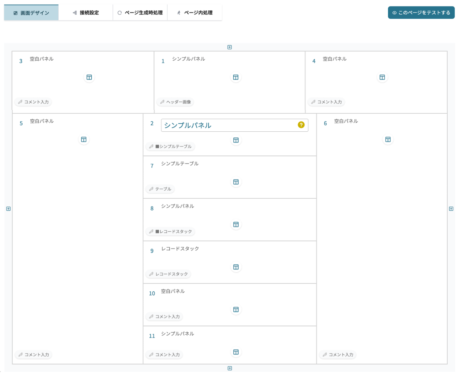Select panel 7 title シンプルテーブル
Image resolution: width=458 pixels, height=373 pixels.
click(180, 163)
